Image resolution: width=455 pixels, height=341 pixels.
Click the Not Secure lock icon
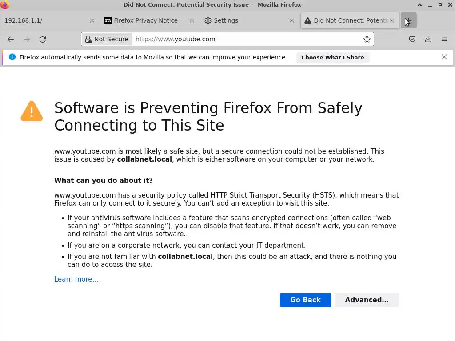coord(88,39)
